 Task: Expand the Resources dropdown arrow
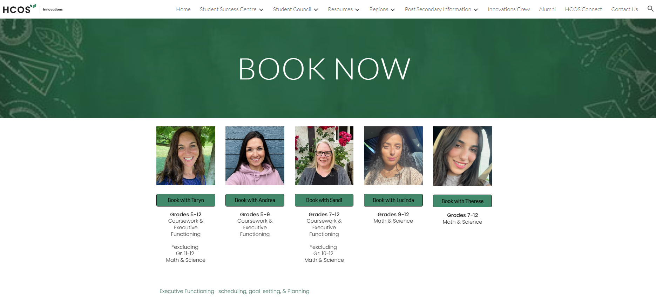pyautogui.click(x=357, y=10)
